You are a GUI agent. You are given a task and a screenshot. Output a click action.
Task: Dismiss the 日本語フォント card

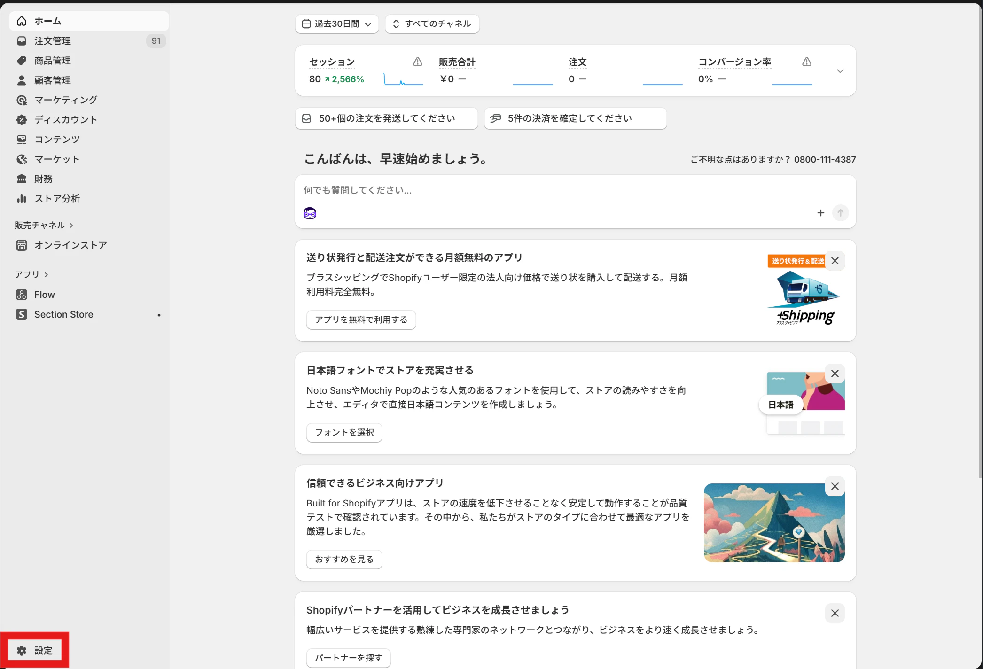(835, 373)
